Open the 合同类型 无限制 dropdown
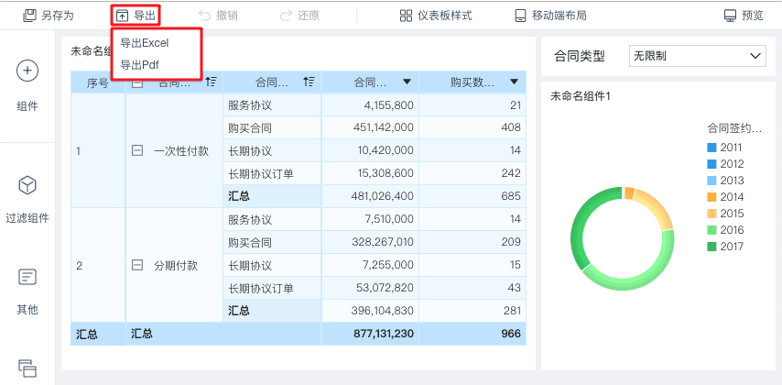This screenshot has height=385, width=782. [x=697, y=56]
